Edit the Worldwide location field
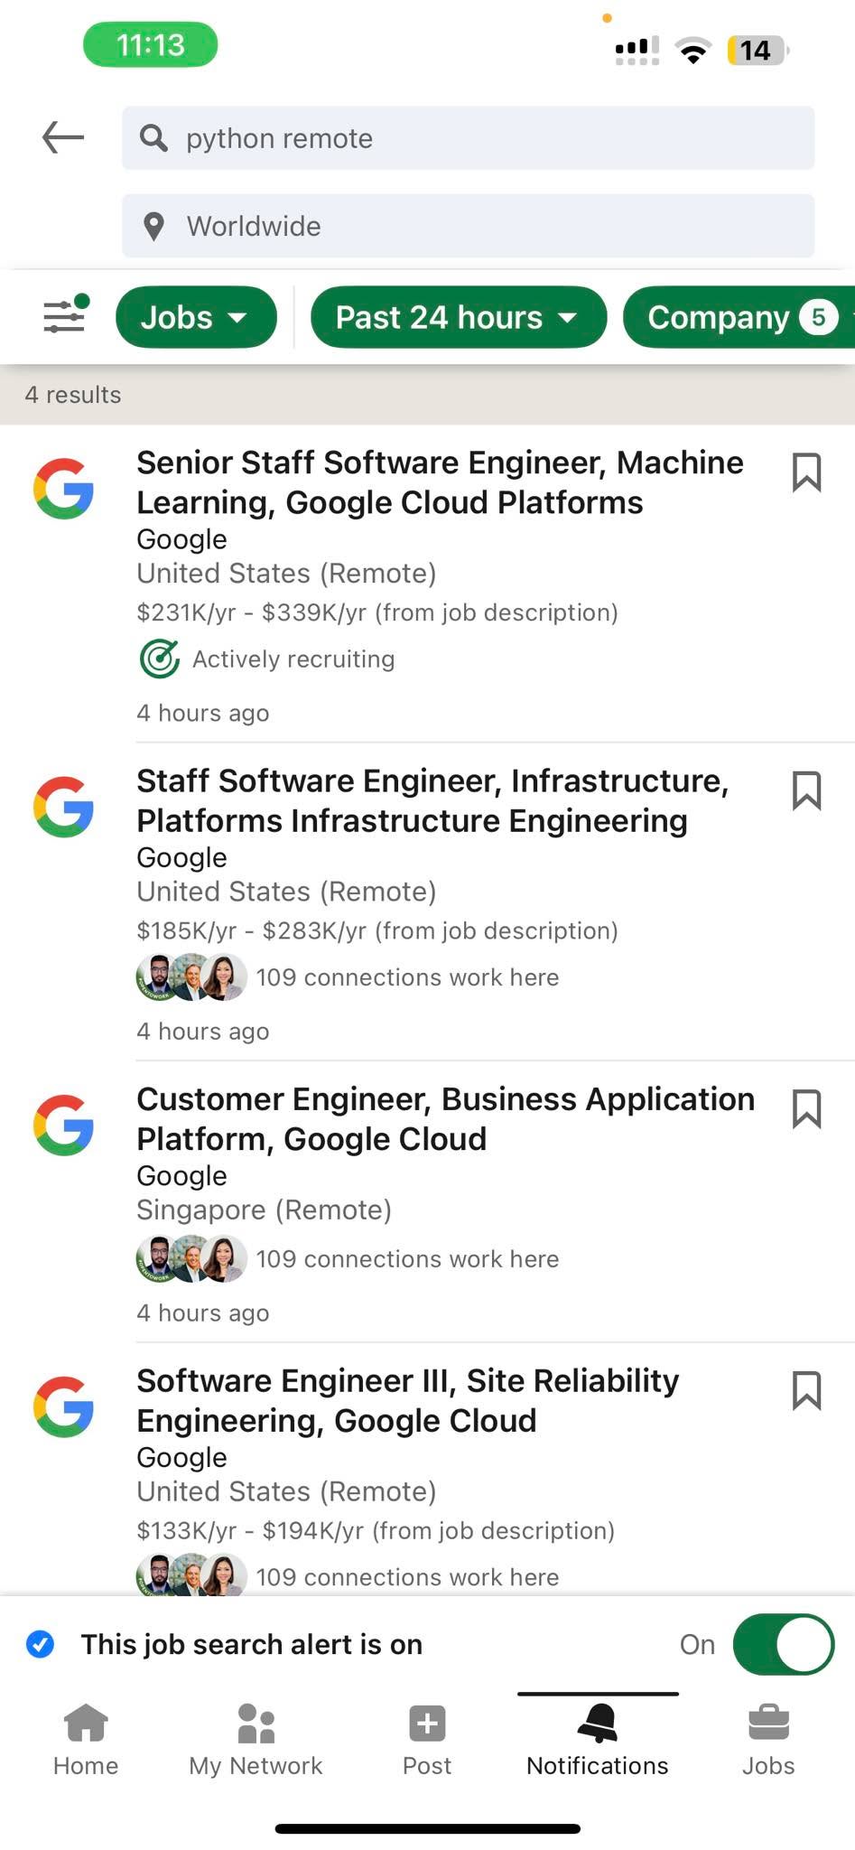The width and height of the screenshot is (855, 1850). pyautogui.click(x=468, y=226)
